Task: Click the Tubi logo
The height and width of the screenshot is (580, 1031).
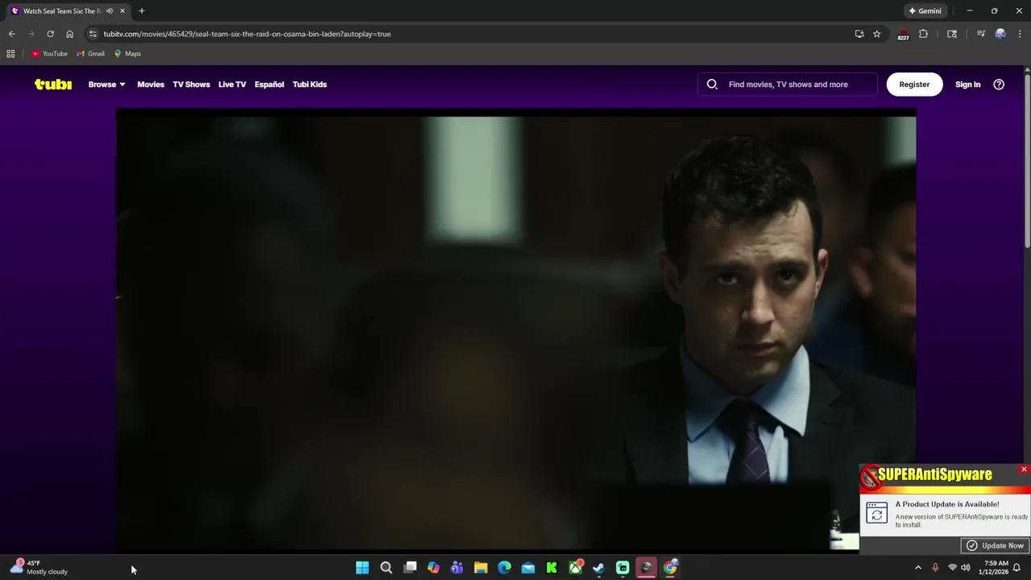Action: pos(53,85)
